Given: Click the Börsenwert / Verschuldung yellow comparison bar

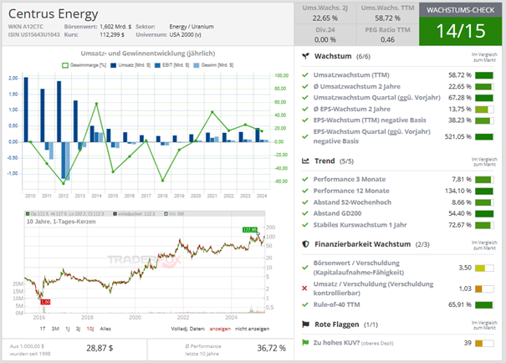Looking at the screenshot, I should pyautogui.click(x=484, y=268).
